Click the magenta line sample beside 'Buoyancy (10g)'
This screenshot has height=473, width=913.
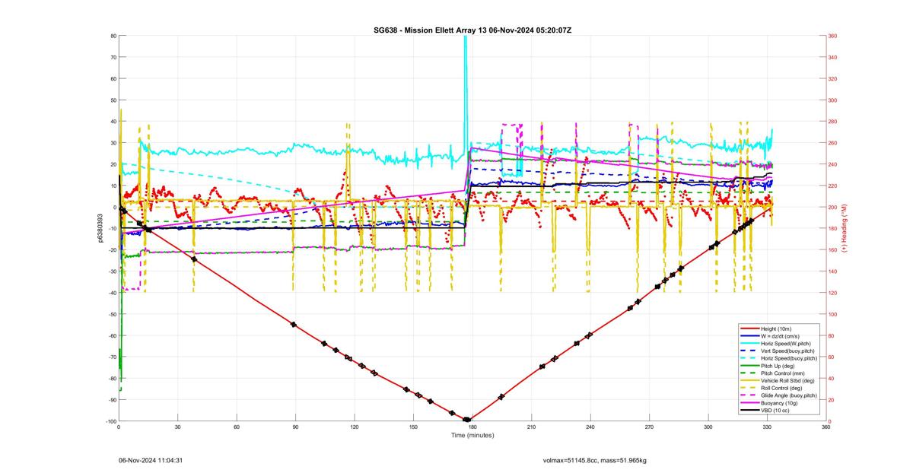[x=749, y=403]
